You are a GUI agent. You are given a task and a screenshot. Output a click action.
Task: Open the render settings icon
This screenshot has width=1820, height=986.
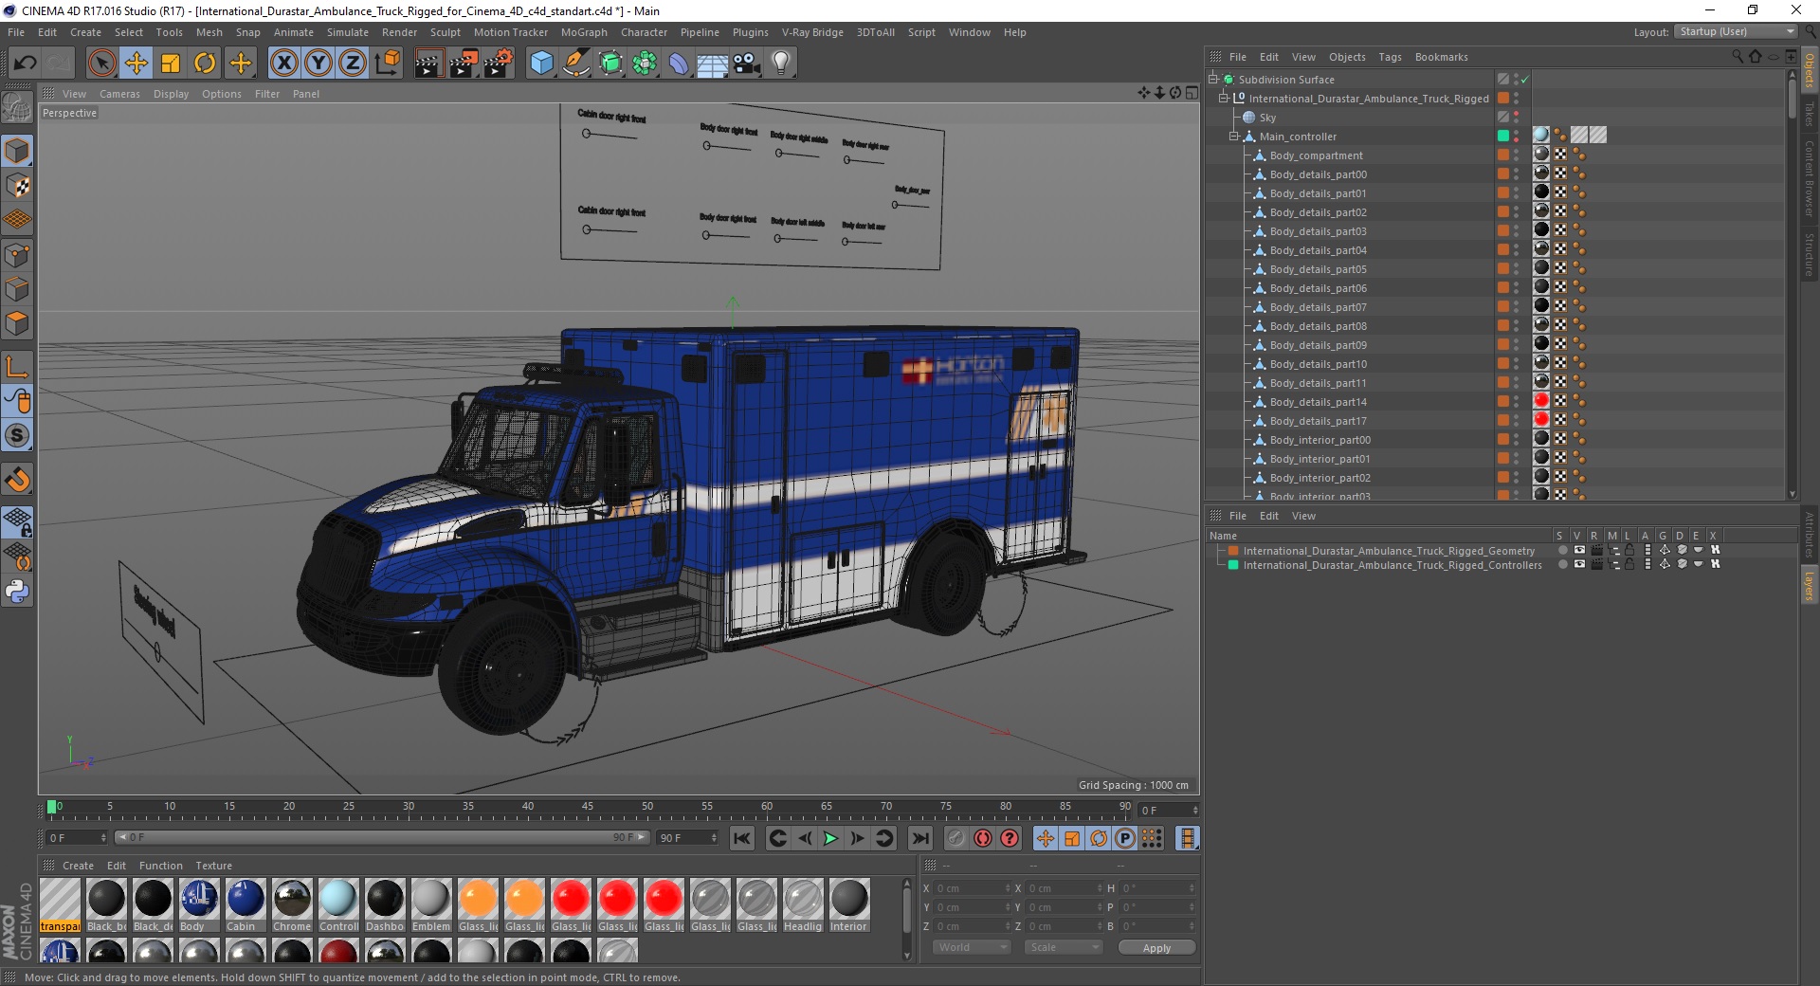click(499, 64)
